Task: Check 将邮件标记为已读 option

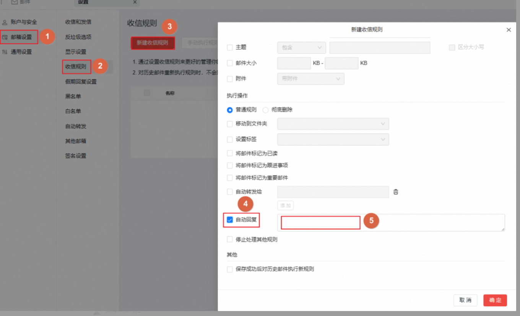Action: point(230,153)
